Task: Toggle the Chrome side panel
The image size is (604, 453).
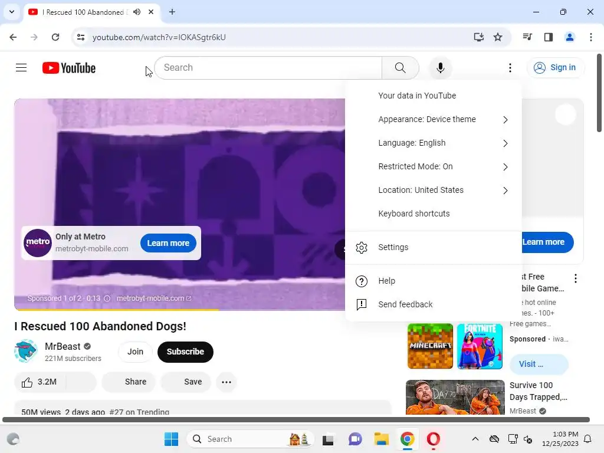Action: [x=548, y=37]
